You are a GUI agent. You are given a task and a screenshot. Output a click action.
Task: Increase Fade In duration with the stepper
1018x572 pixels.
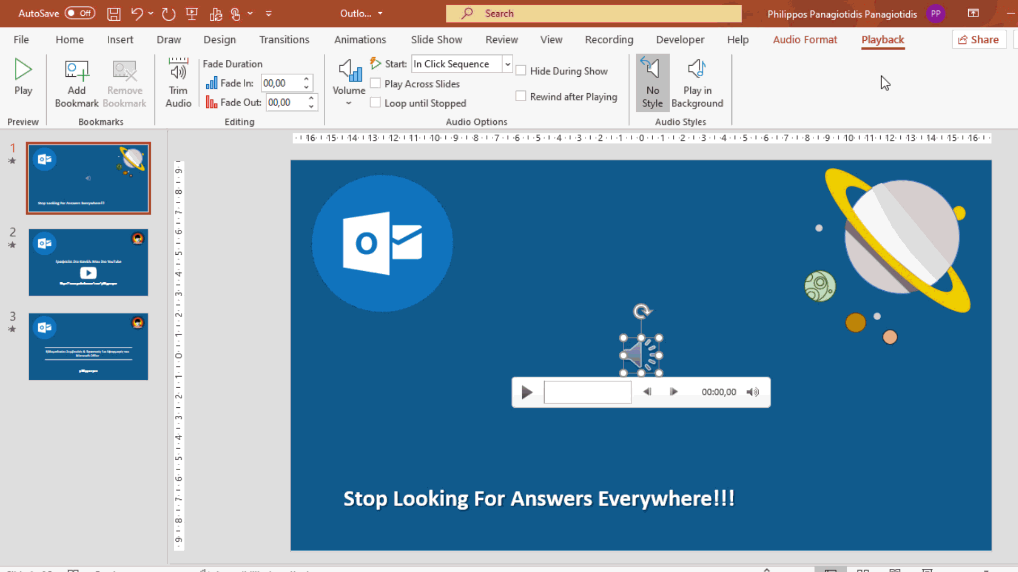(306, 79)
